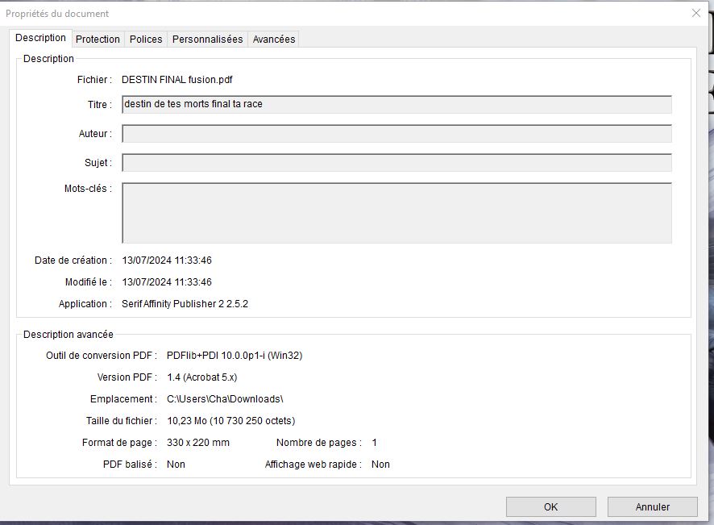Click the Outil de conversion PDF label
Image resolution: width=714 pixels, height=525 pixels.
(x=102, y=356)
